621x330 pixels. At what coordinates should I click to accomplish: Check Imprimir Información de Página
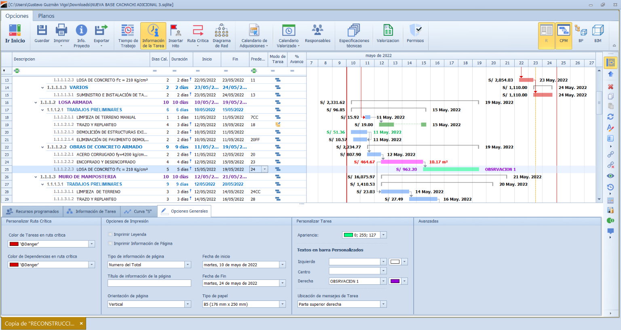pyautogui.click(x=110, y=243)
